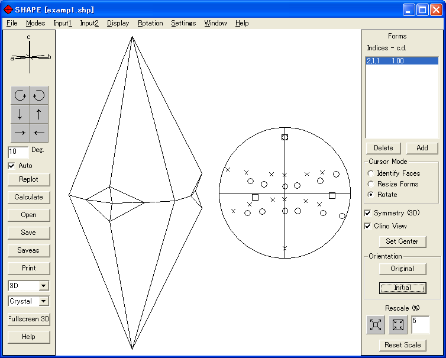Image resolution: width=446 pixels, height=358 pixels.
Task: Click the shrink rescale icon
Action: click(398, 325)
